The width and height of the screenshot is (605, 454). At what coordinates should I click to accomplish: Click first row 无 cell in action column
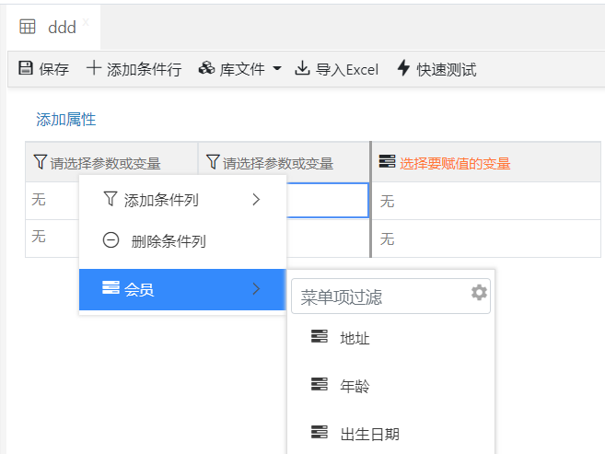387,201
